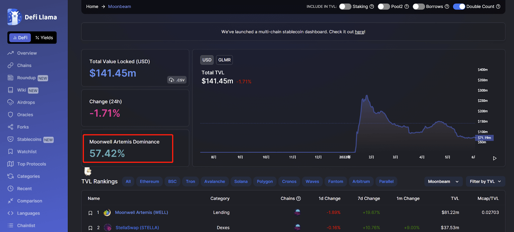Select the Parallel chain tab
The width and height of the screenshot is (514, 232).
tap(386, 182)
